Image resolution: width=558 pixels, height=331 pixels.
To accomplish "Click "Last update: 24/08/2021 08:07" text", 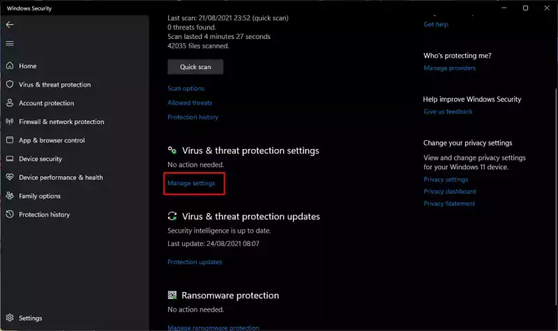I will point(213,243).
